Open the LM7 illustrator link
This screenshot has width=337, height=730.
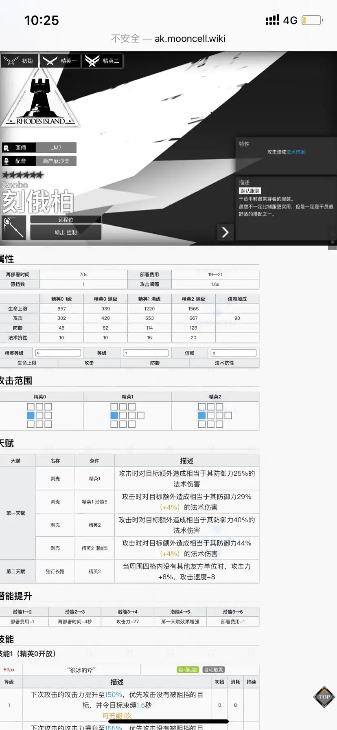click(56, 147)
